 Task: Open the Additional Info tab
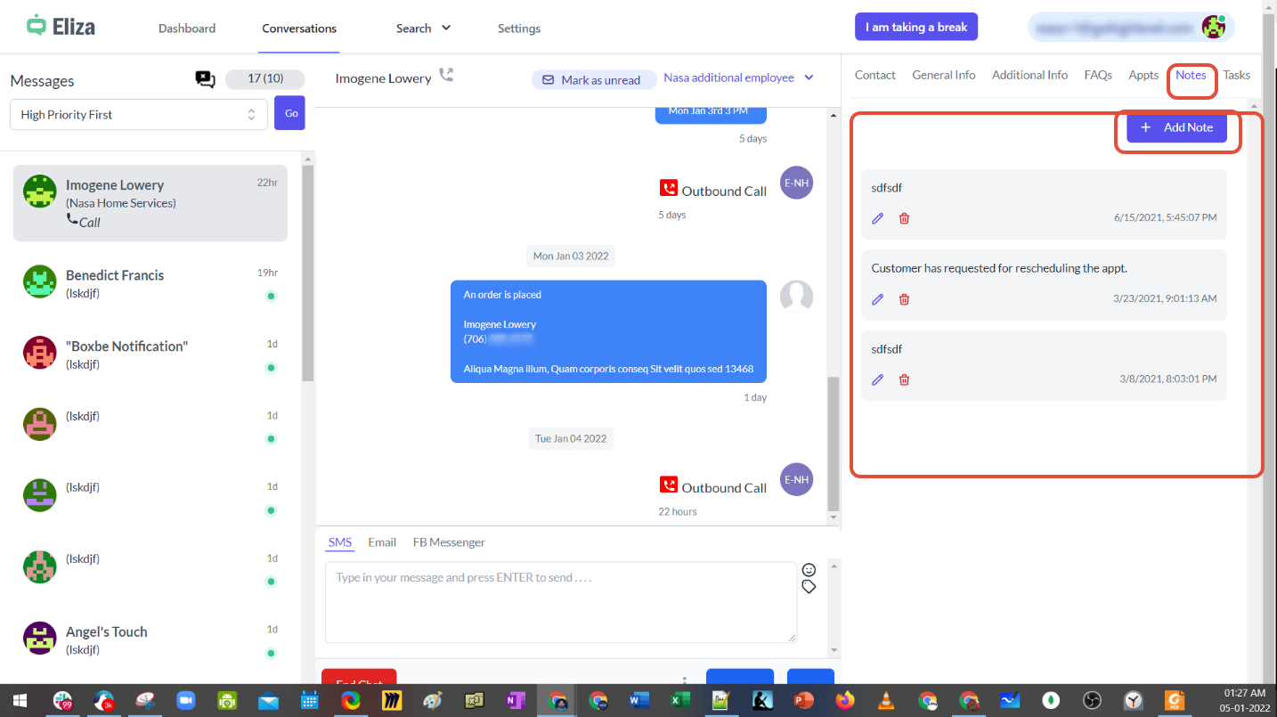1029,75
